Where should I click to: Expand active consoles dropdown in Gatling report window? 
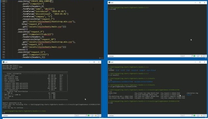click(94, 115)
